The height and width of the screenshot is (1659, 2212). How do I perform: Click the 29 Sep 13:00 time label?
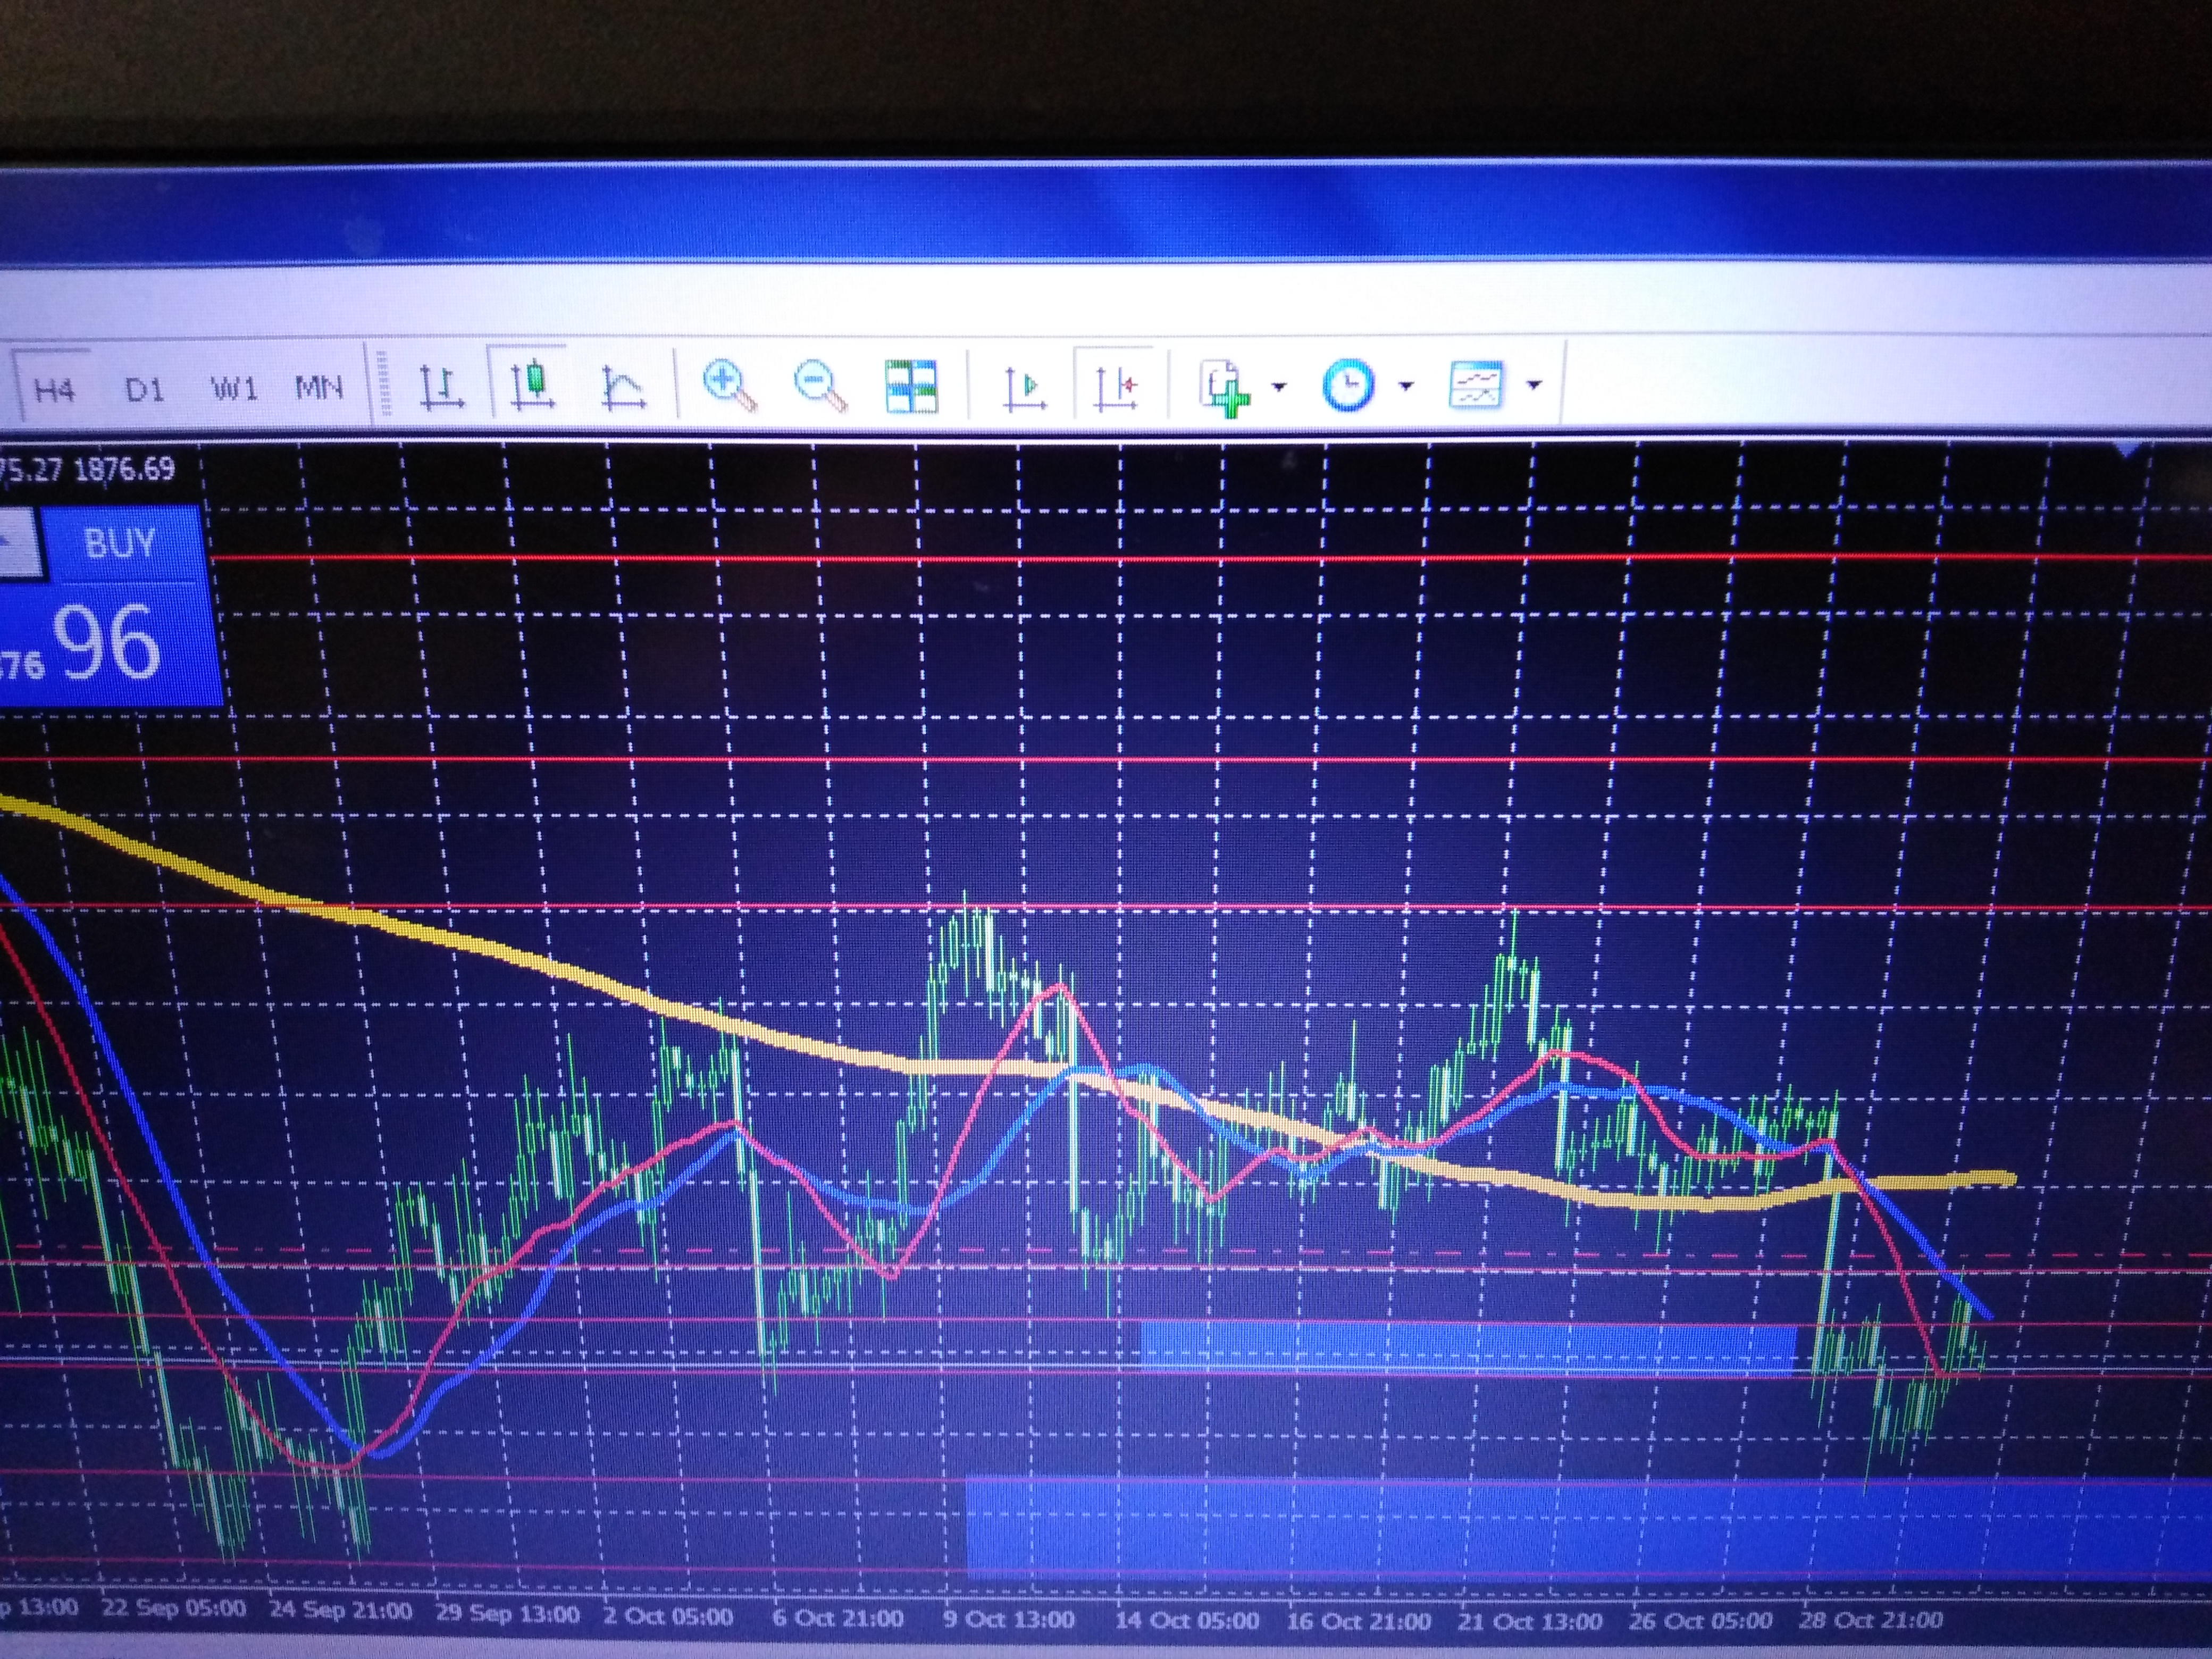pyautogui.click(x=508, y=1613)
